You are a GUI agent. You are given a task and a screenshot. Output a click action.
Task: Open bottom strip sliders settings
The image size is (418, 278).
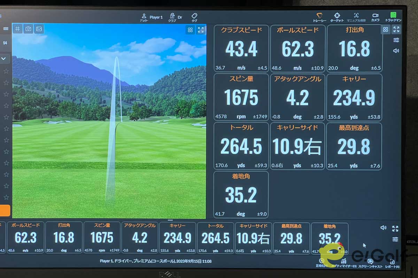tap(395, 239)
